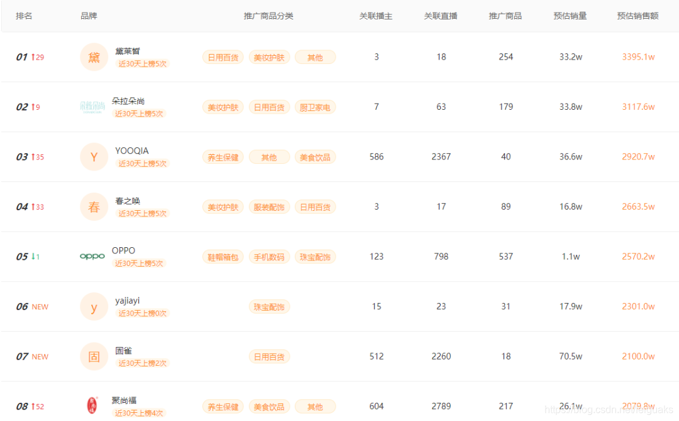Sort by the 推广商品 column header
The height and width of the screenshot is (421, 679).
coord(505,16)
